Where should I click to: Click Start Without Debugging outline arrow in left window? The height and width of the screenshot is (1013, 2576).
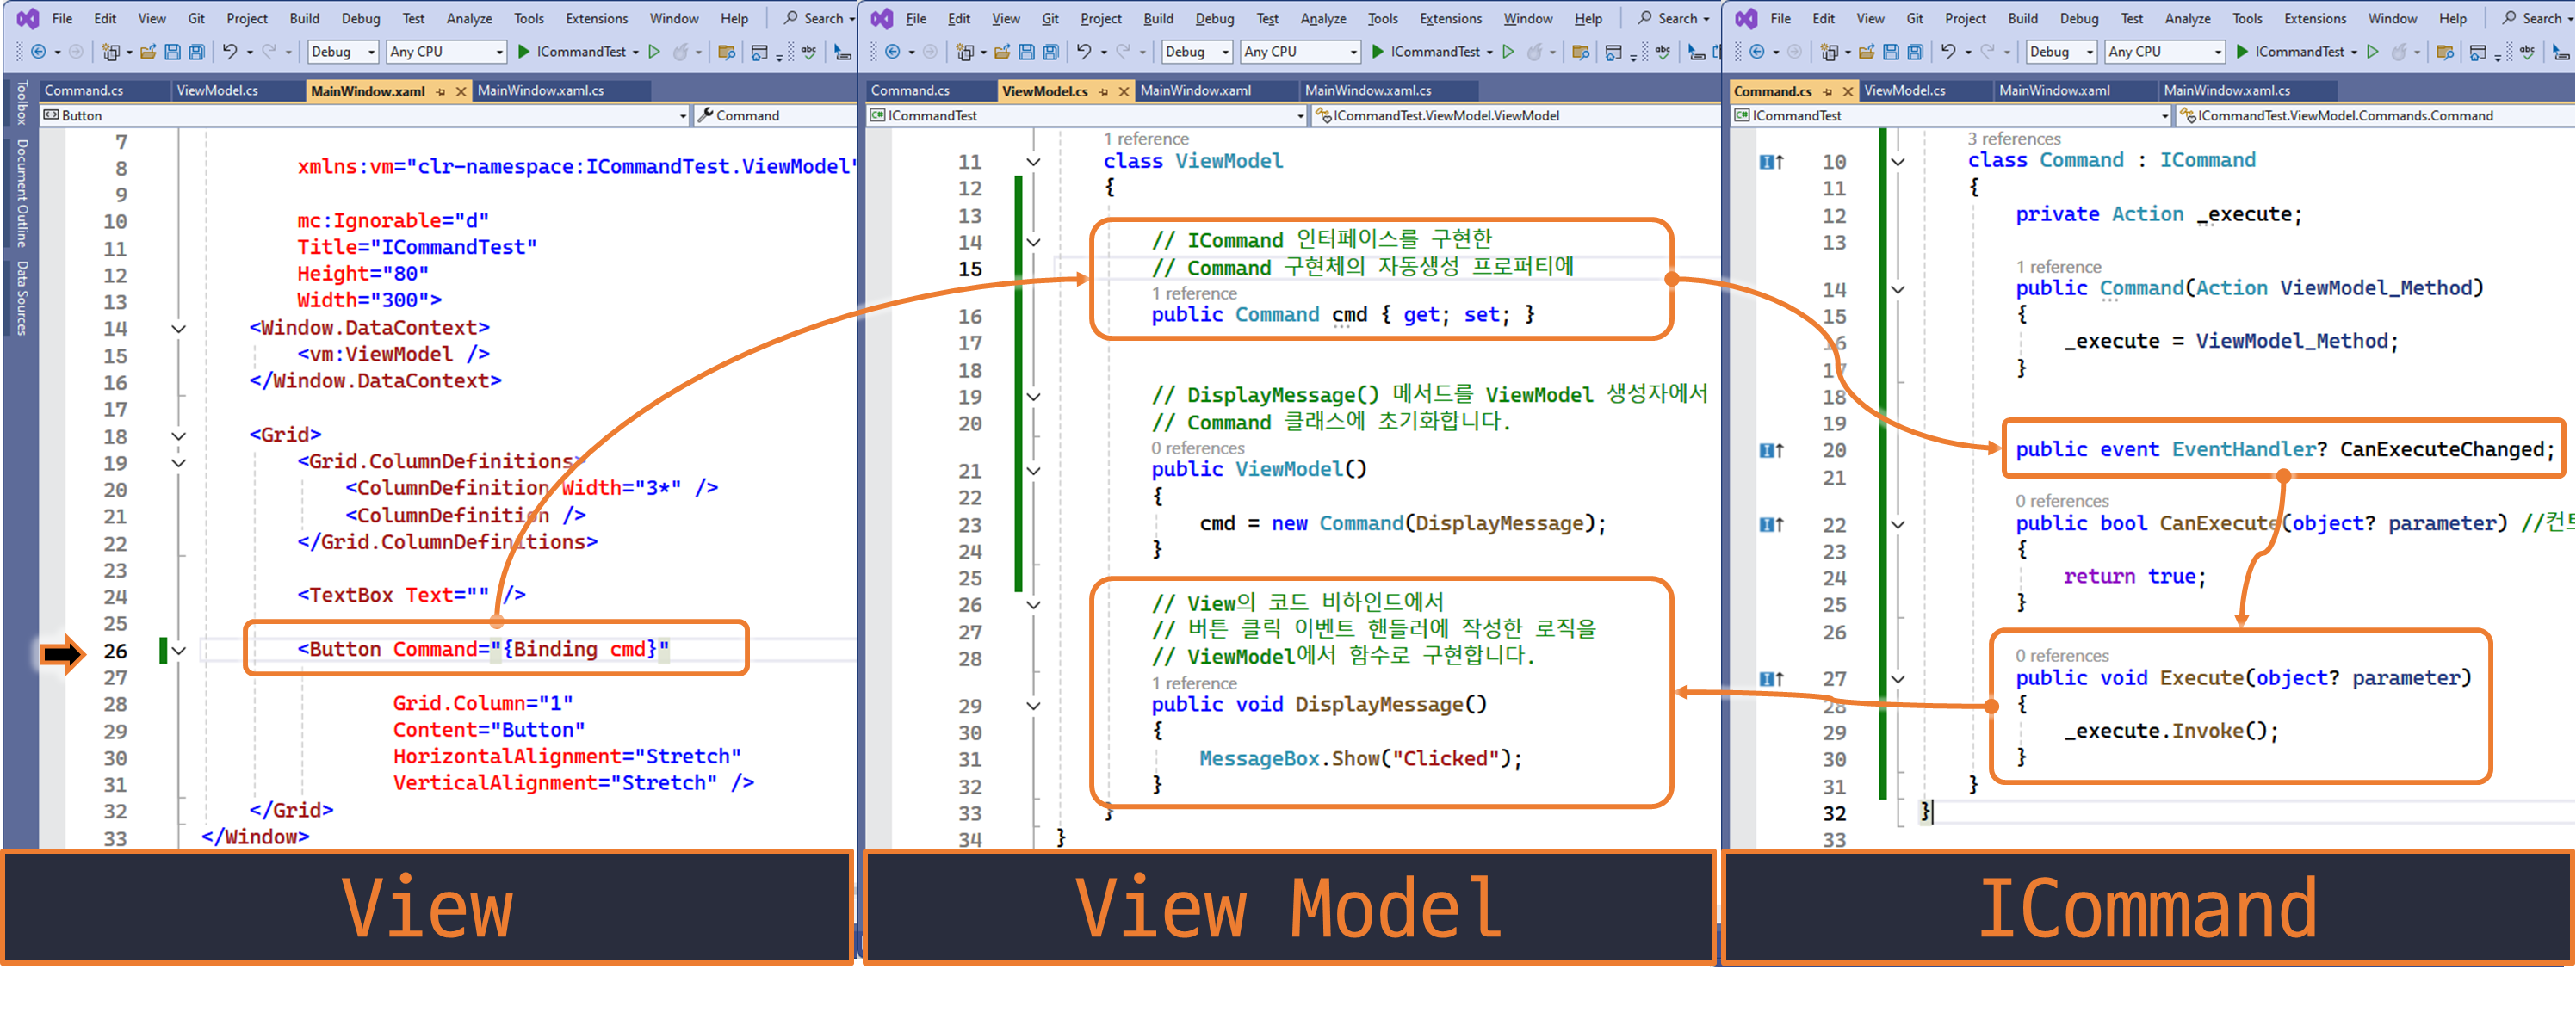click(x=654, y=52)
